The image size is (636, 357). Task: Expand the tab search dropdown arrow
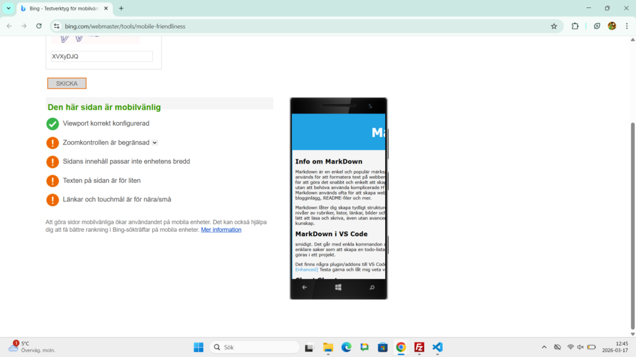[x=9, y=8]
